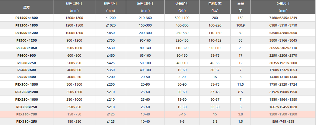The image size is (316, 126).
Task: Click the PE400×600 model name
Action: 27,70
